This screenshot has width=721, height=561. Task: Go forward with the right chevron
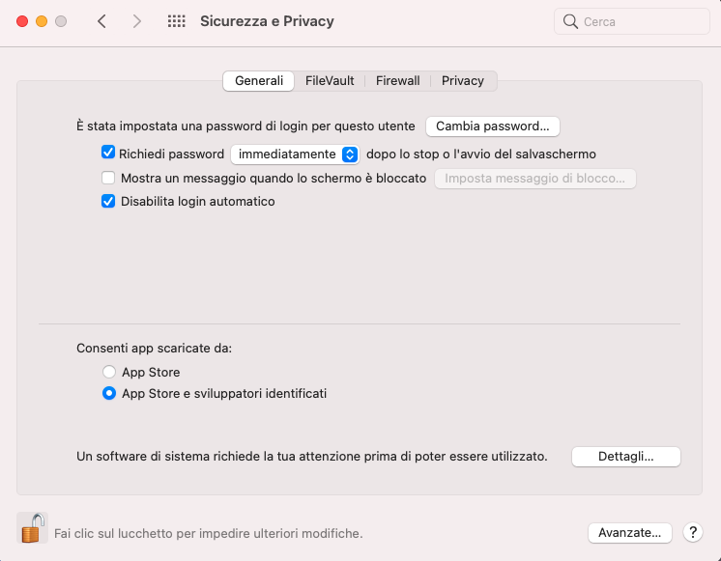(x=136, y=21)
